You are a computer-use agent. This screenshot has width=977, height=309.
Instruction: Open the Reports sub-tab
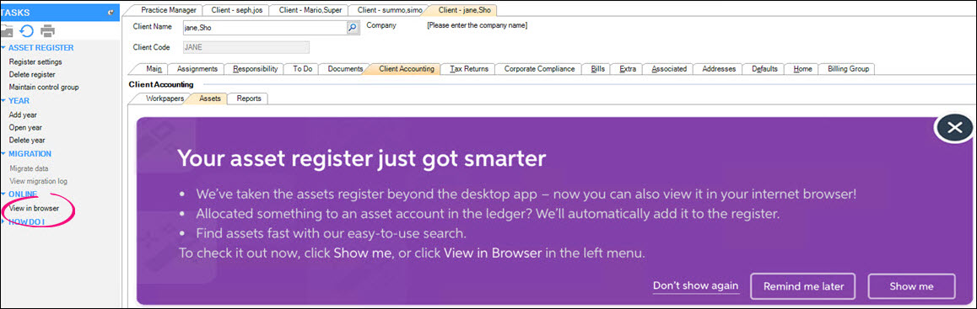click(249, 99)
